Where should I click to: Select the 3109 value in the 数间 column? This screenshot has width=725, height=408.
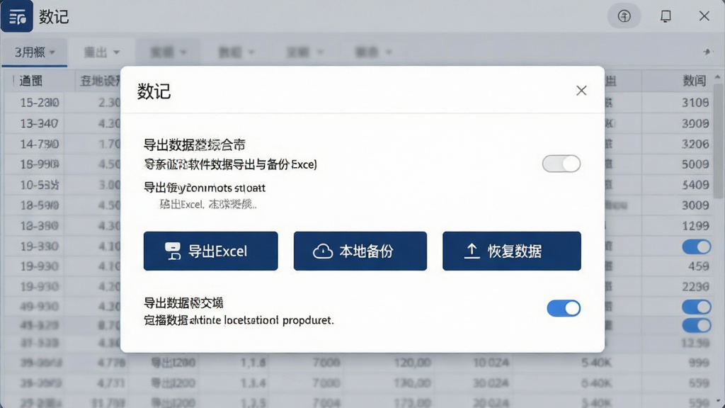(x=695, y=102)
